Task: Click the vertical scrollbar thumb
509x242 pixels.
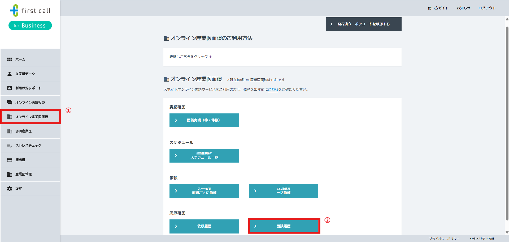Action: click(x=507, y=123)
